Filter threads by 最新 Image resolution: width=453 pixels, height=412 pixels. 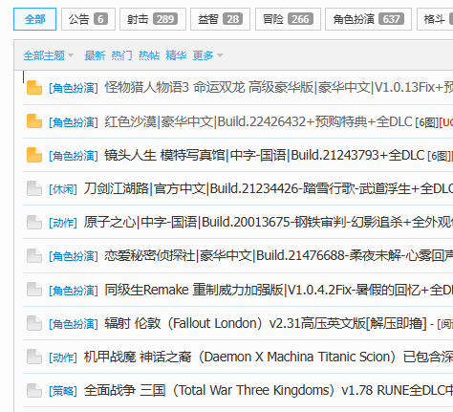coord(95,55)
